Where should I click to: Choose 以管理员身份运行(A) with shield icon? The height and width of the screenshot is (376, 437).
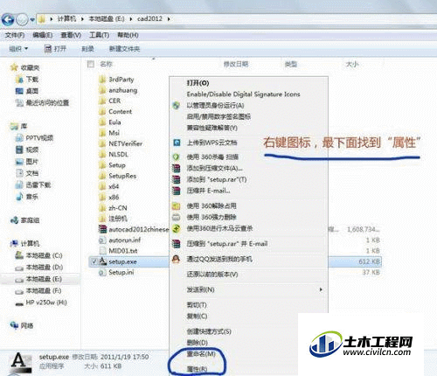coord(215,106)
